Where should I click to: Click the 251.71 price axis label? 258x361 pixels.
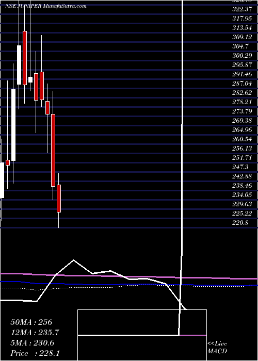pos(242,158)
